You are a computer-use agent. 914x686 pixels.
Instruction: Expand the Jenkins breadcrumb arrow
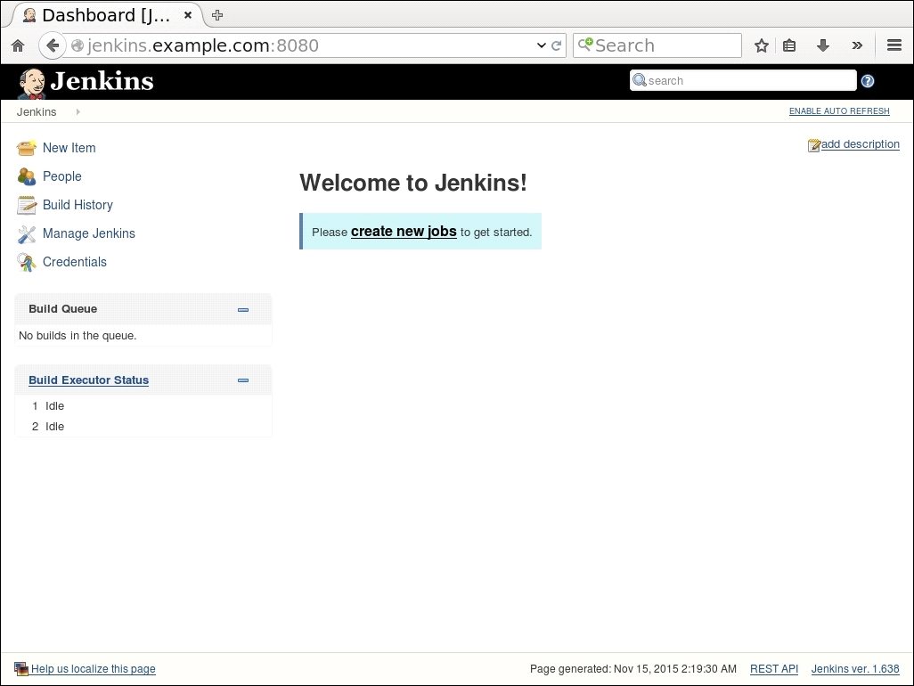point(78,112)
